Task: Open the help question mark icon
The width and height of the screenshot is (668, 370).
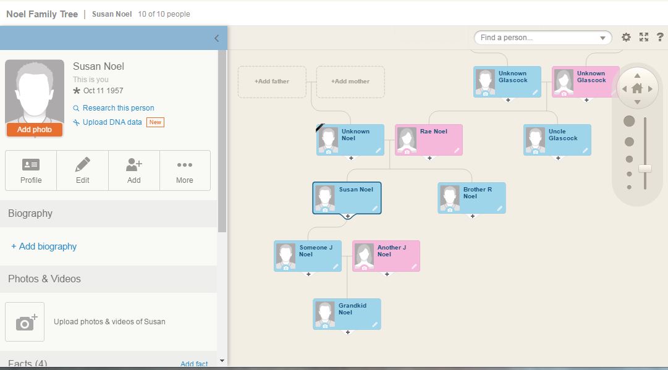Action: coord(660,38)
